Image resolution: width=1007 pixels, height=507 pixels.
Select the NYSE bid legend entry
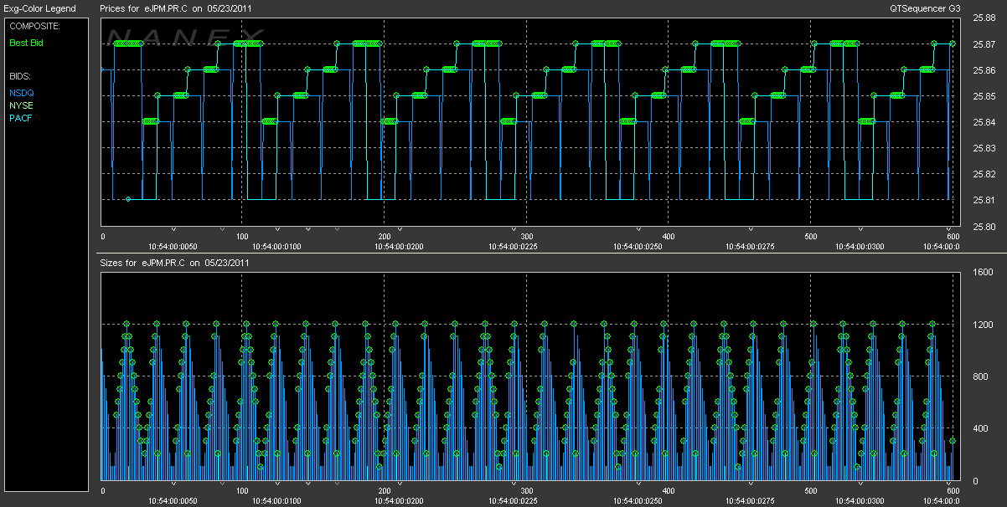19,106
